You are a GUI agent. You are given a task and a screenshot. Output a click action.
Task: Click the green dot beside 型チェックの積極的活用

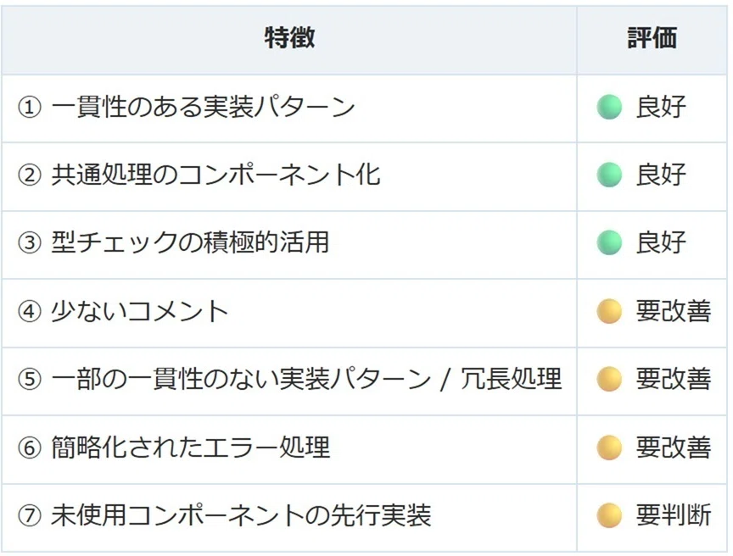(608, 242)
